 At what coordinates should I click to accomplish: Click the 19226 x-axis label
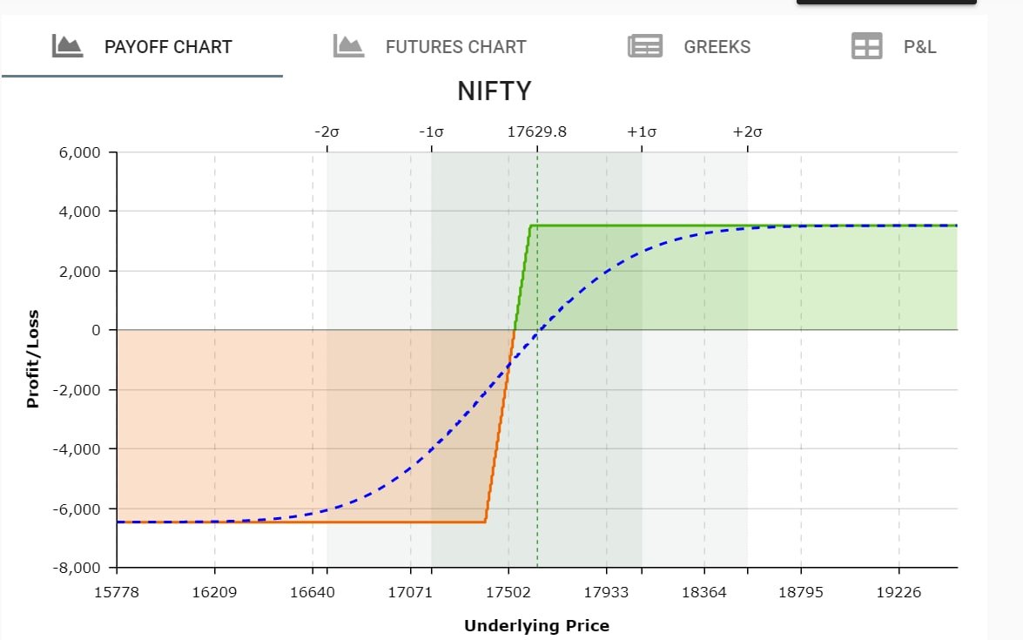(x=898, y=592)
